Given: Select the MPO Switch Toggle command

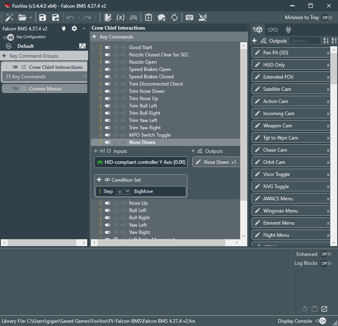Looking at the screenshot, I should click(150, 135).
